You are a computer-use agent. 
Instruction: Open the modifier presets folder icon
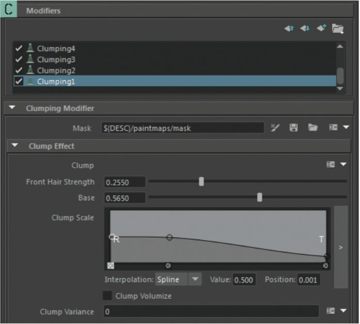338,29
